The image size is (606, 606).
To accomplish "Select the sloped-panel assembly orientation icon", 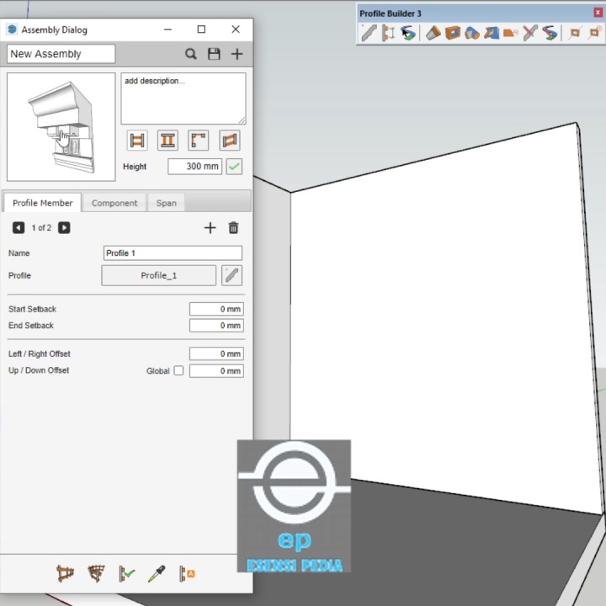I will pyautogui.click(x=229, y=140).
